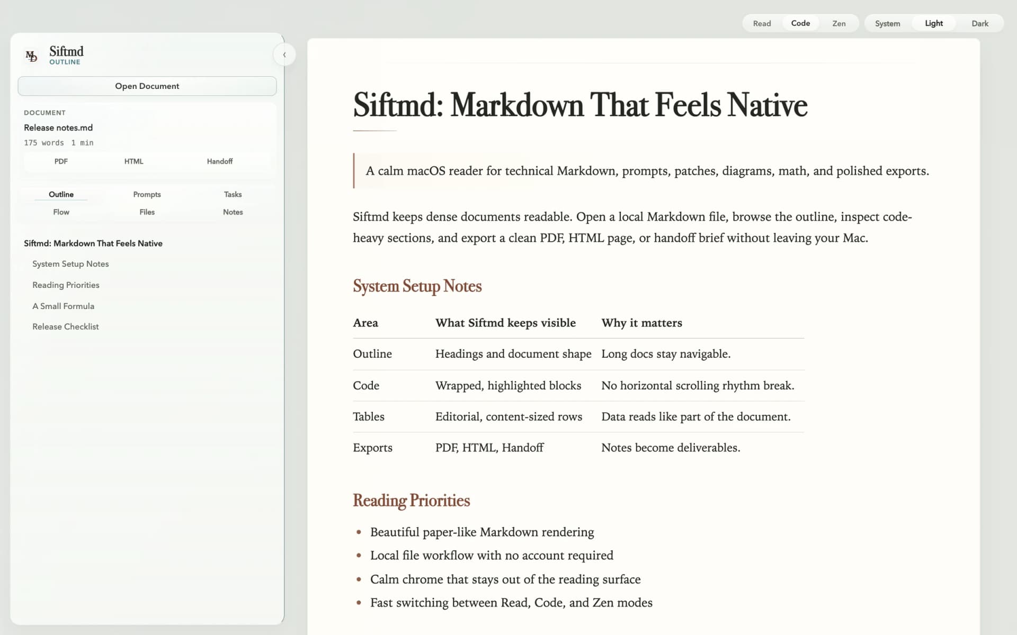Click the 'Exports' table cell
Image resolution: width=1017 pixels, height=635 pixels.
click(373, 448)
